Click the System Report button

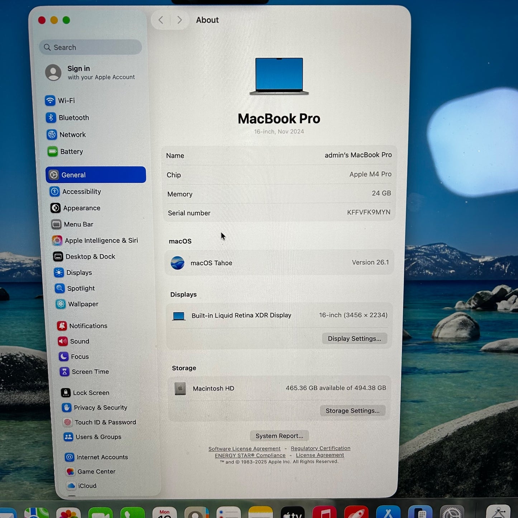tap(279, 436)
